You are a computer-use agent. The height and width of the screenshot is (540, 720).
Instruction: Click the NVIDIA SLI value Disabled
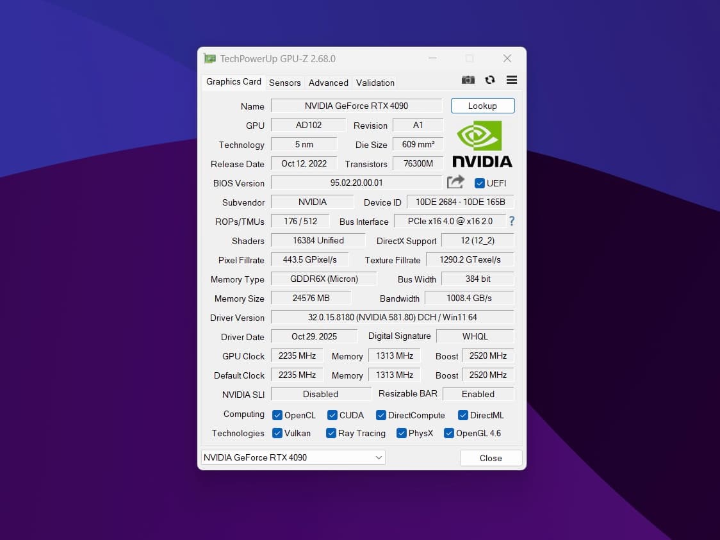click(320, 394)
